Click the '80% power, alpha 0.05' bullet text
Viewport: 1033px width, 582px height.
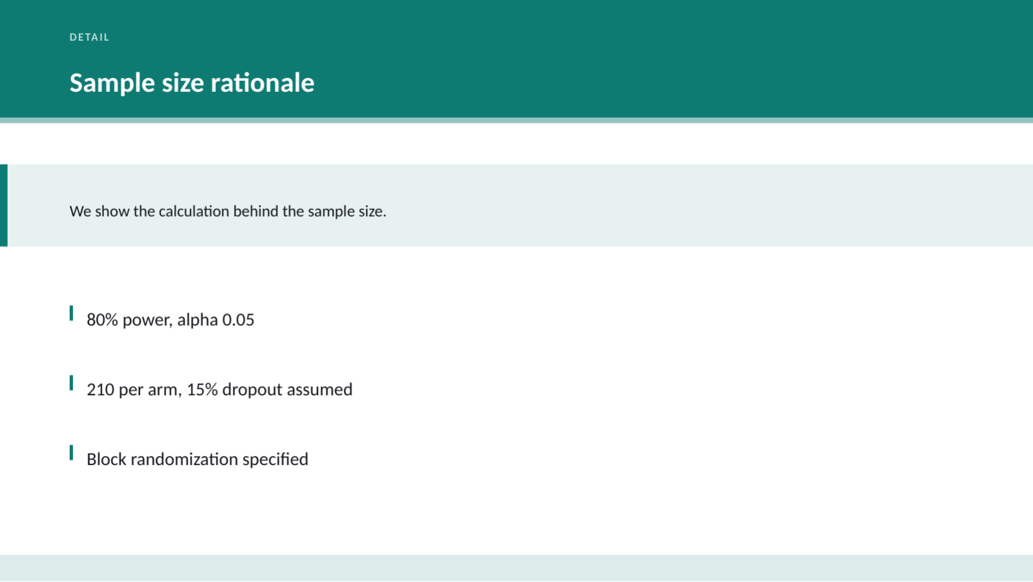[x=171, y=319]
